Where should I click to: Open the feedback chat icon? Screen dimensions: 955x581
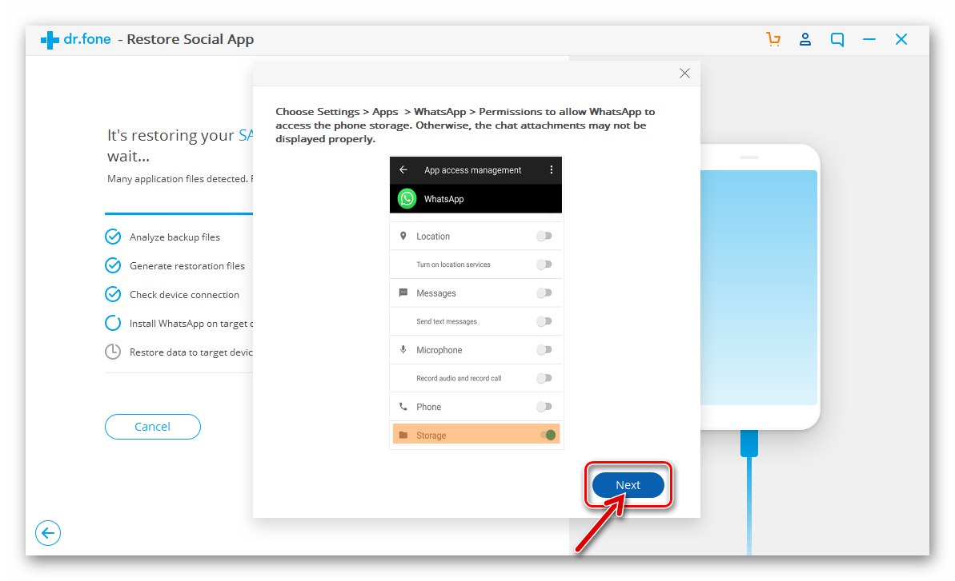click(x=837, y=38)
